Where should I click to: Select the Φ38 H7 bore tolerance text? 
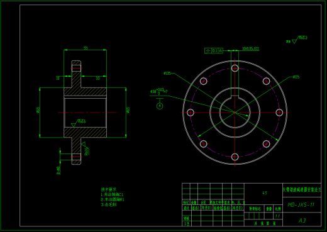158,91
